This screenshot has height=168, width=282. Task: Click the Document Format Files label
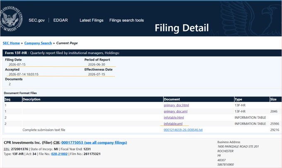[x=20, y=93]
